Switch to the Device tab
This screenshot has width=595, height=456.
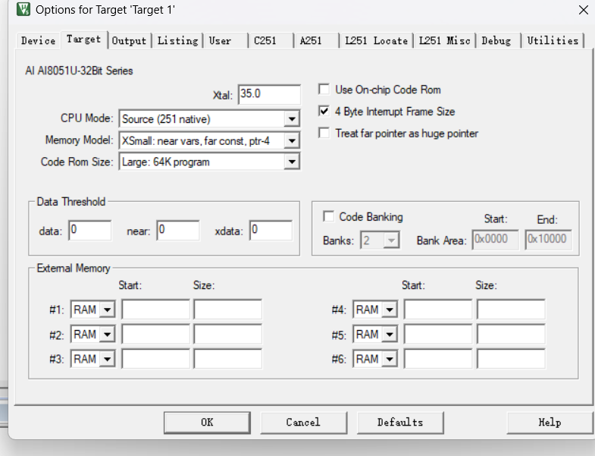click(x=39, y=41)
